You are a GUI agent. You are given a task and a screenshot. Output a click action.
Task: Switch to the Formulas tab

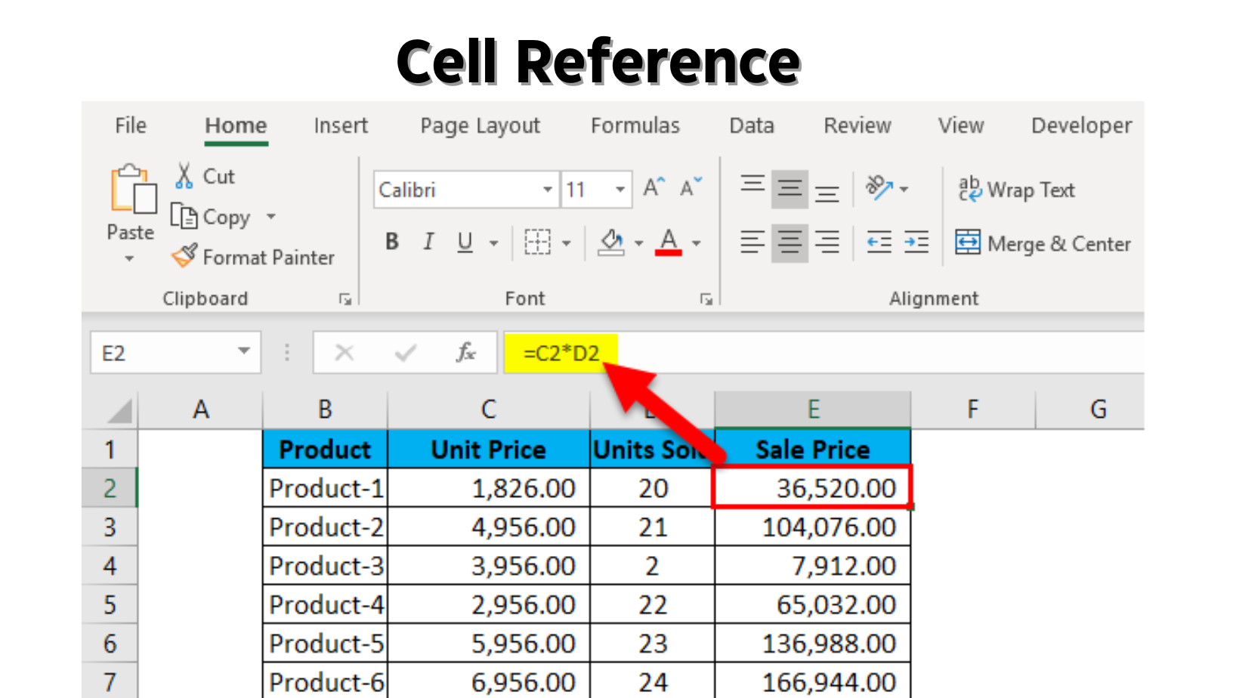[635, 125]
